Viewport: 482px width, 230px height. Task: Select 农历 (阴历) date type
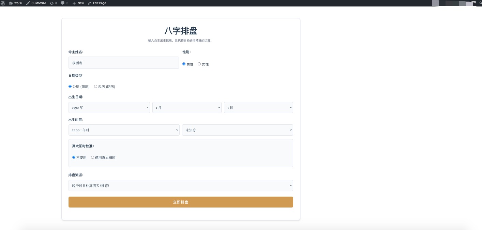[x=96, y=87]
